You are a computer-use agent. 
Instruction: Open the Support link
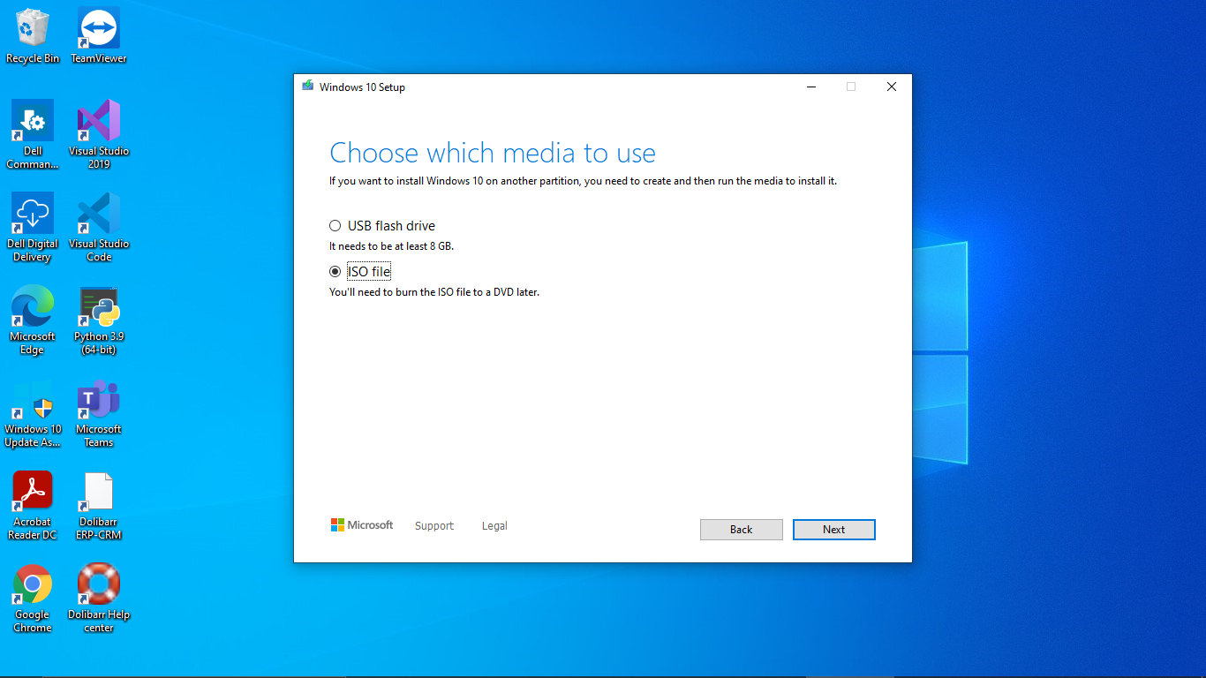[434, 526]
